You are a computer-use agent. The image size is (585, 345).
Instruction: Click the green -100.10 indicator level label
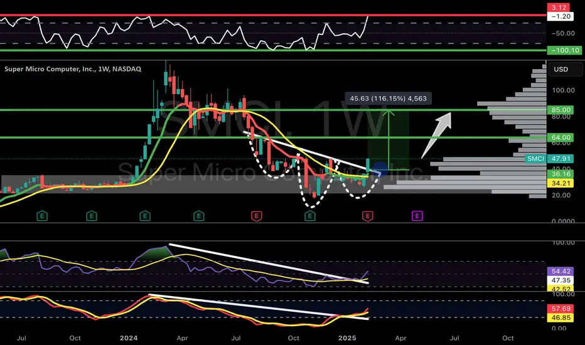coord(564,50)
